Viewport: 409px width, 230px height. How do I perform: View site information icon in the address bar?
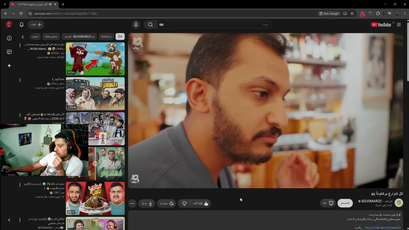pos(30,13)
